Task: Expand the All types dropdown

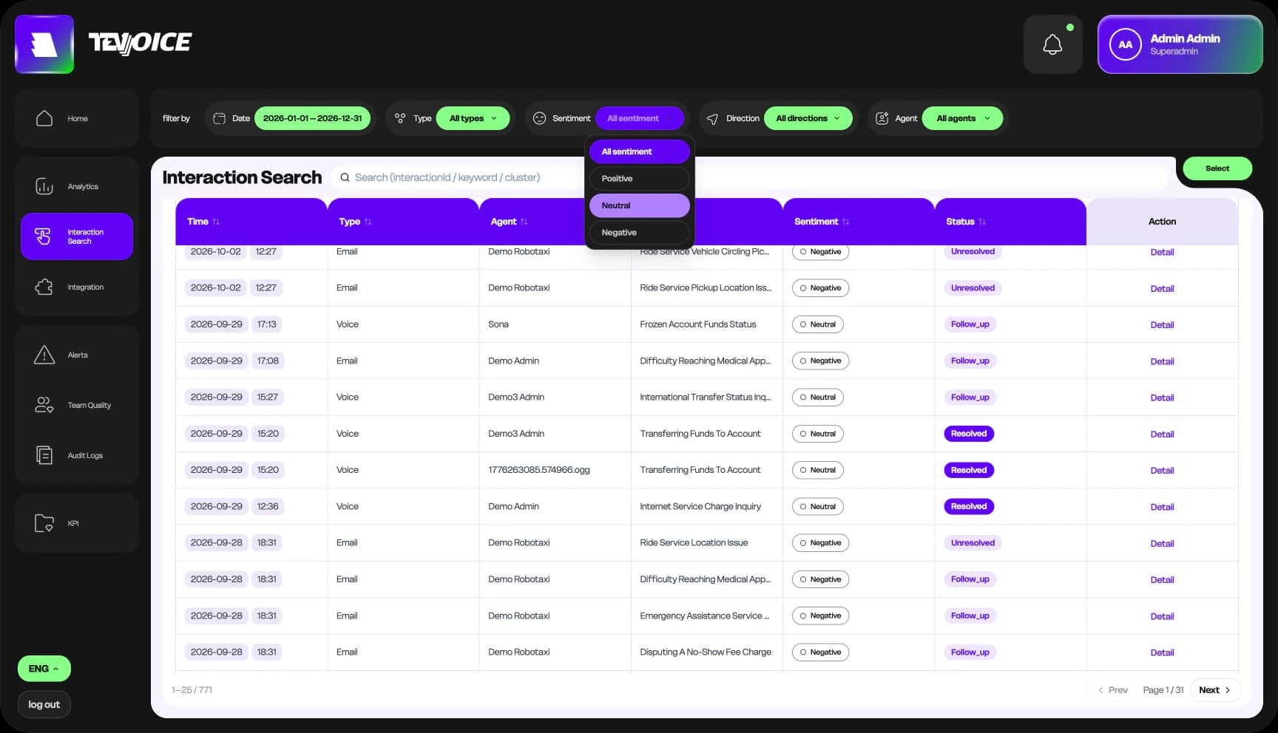Action: click(473, 118)
